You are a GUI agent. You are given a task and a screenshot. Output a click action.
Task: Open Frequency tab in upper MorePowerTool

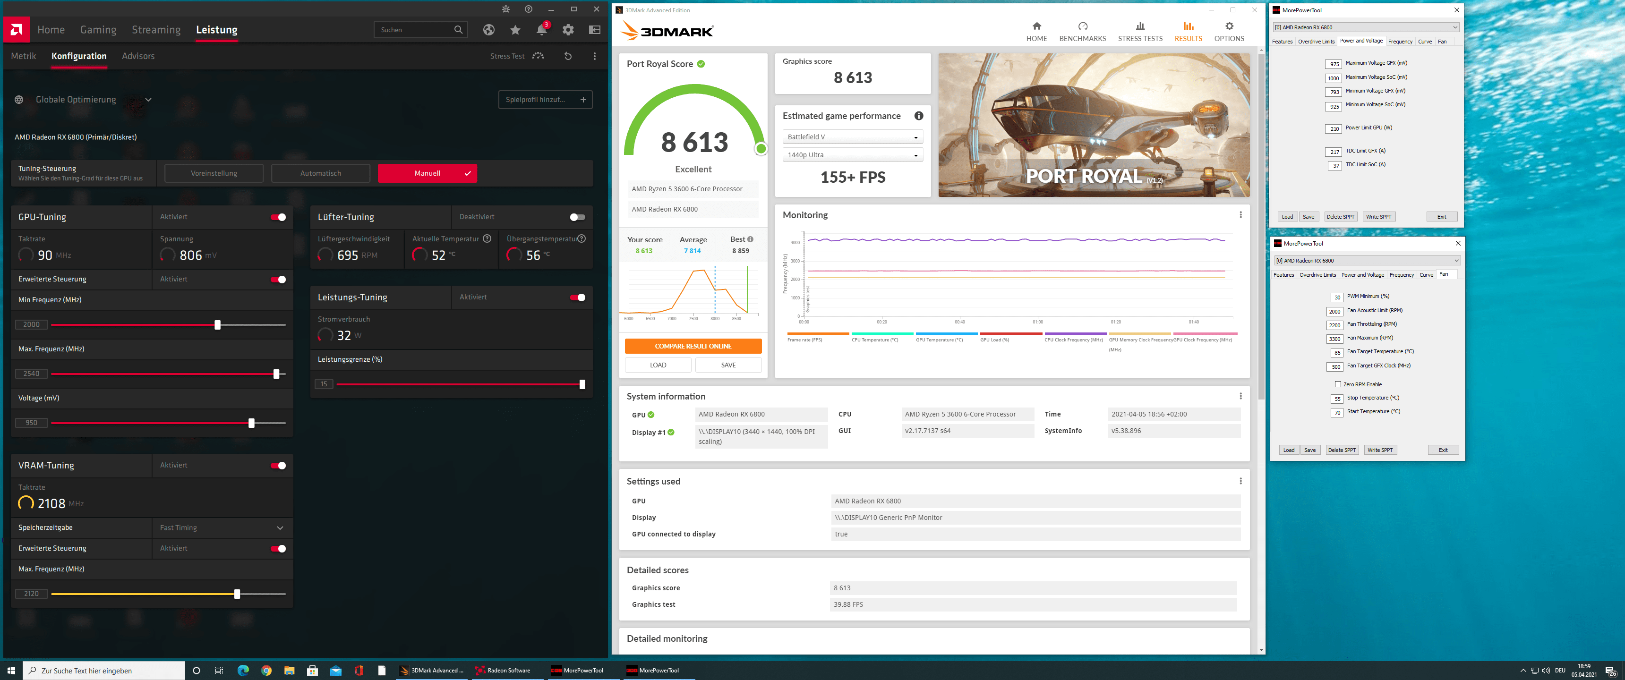[x=1400, y=42]
